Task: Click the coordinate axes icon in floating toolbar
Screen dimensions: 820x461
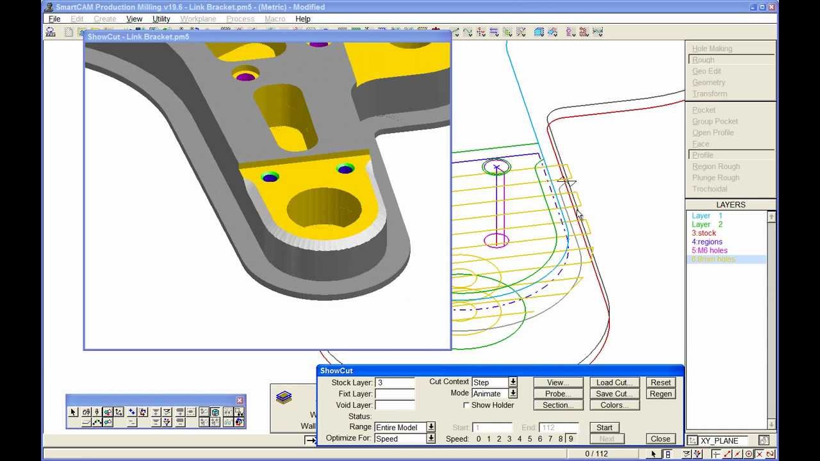Action: 119,412
